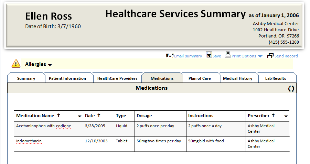Open the Patient Information tab
The height and width of the screenshot is (164, 310).
click(x=67, y=78)
